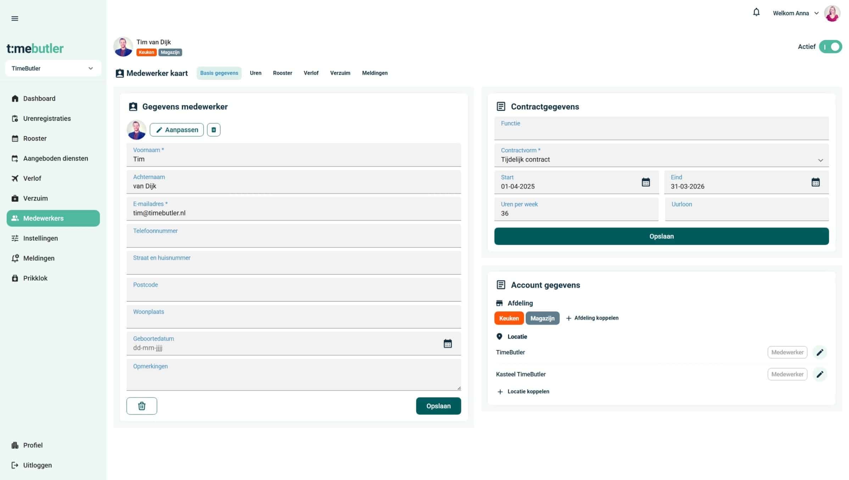Toggle the Actief switch off

click(830, 47)
